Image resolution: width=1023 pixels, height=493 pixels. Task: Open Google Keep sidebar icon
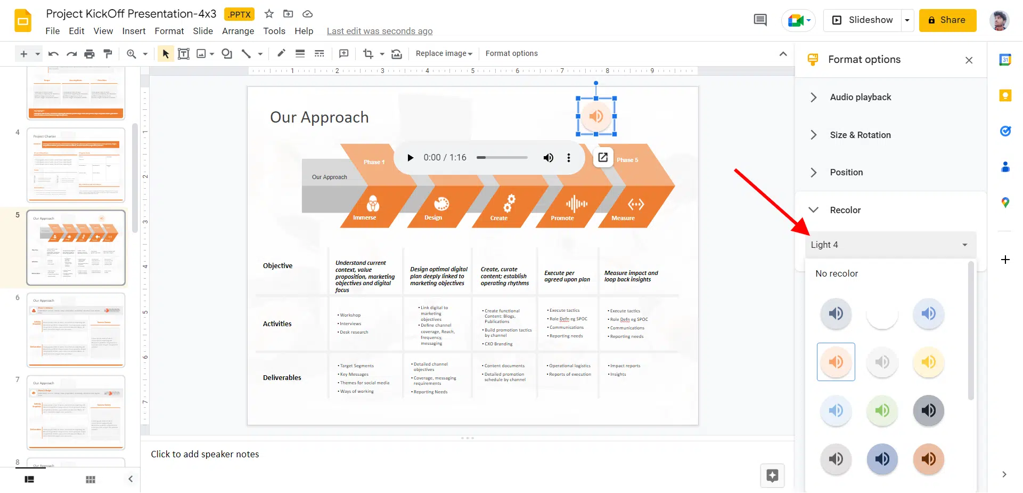click(x=1005, y=95)
